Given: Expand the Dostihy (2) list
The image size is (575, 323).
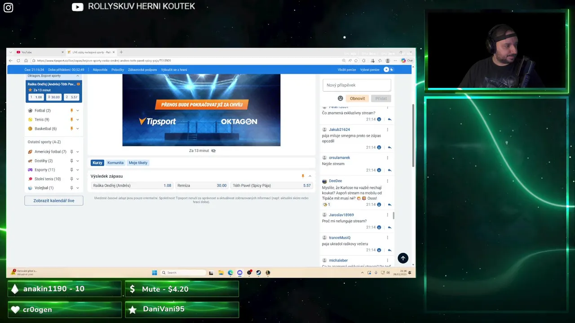Looking at the screenshot, I should click(78, 161).
